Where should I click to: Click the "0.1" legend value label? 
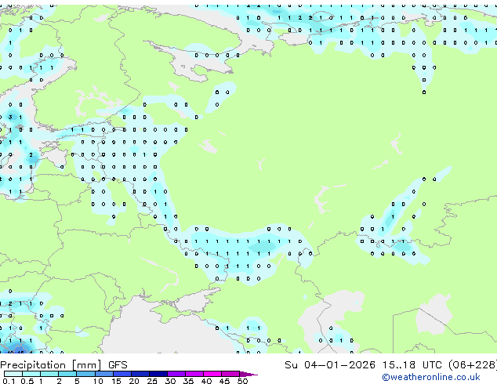9,381
